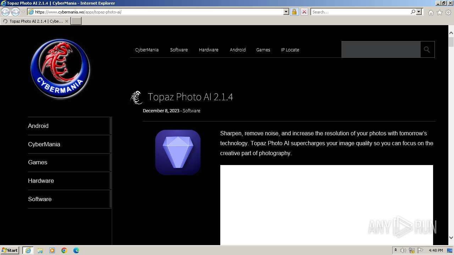Click the browser Forward arrow button
The image size is (454, 255).
(x=15, y=12)
